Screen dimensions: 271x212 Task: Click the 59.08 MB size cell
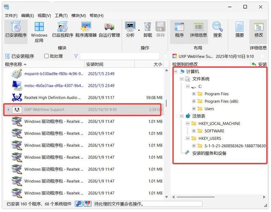pyautogui.click(x=154, y=98)
